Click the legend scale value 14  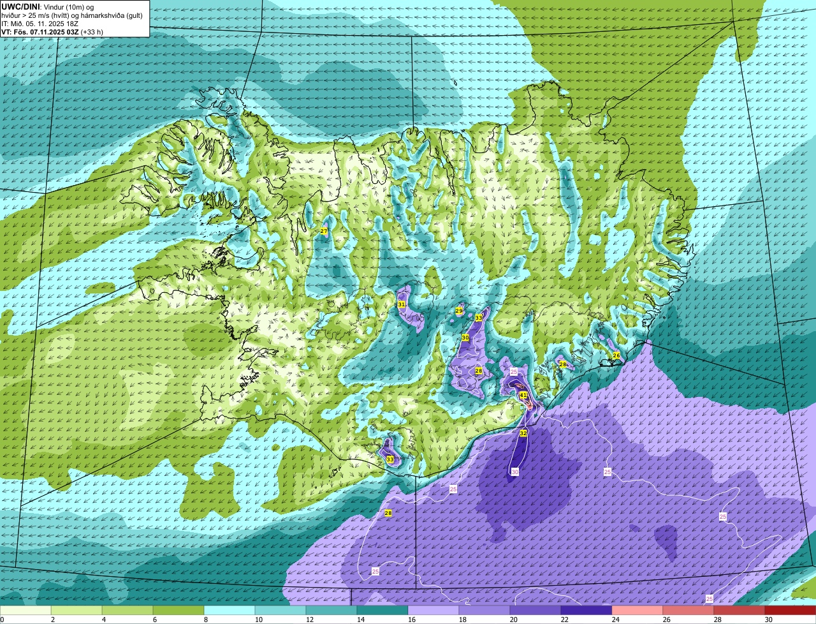click(361, 620)
